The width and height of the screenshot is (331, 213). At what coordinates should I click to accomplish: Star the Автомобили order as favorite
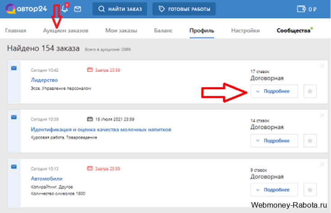point(310,190)
